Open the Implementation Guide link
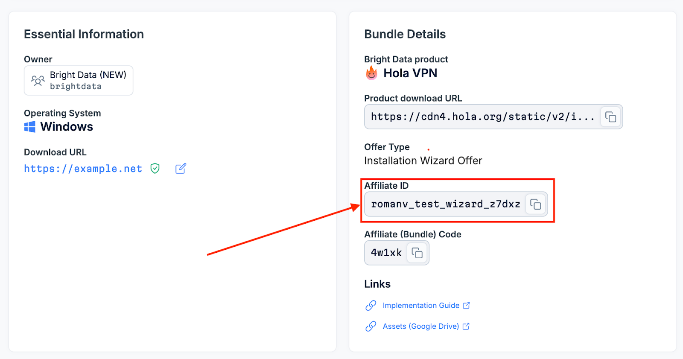 pos(421,306)
